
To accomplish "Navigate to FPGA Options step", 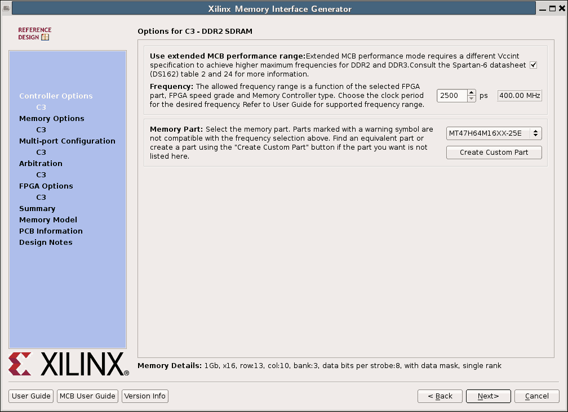I will pyautogui.click(x=46, y=186).
